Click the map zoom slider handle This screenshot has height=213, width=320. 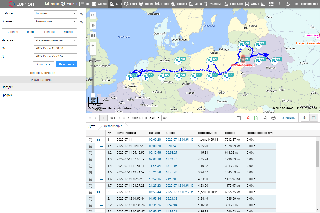click(93, 95)
